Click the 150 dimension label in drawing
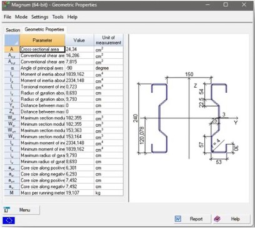This screenshot has height=228, width=255. [x=189, y=75]
